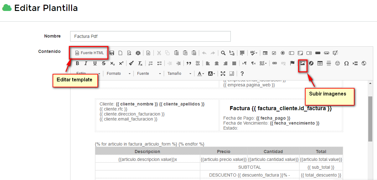
Task: Toggle underline formatting
Action: (95, 63)
